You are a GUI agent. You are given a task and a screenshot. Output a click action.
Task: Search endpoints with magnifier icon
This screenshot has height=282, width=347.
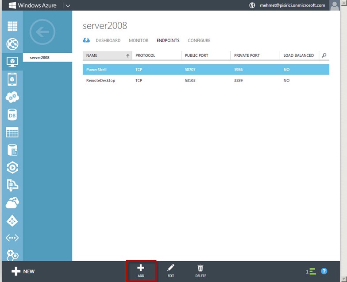324,55
